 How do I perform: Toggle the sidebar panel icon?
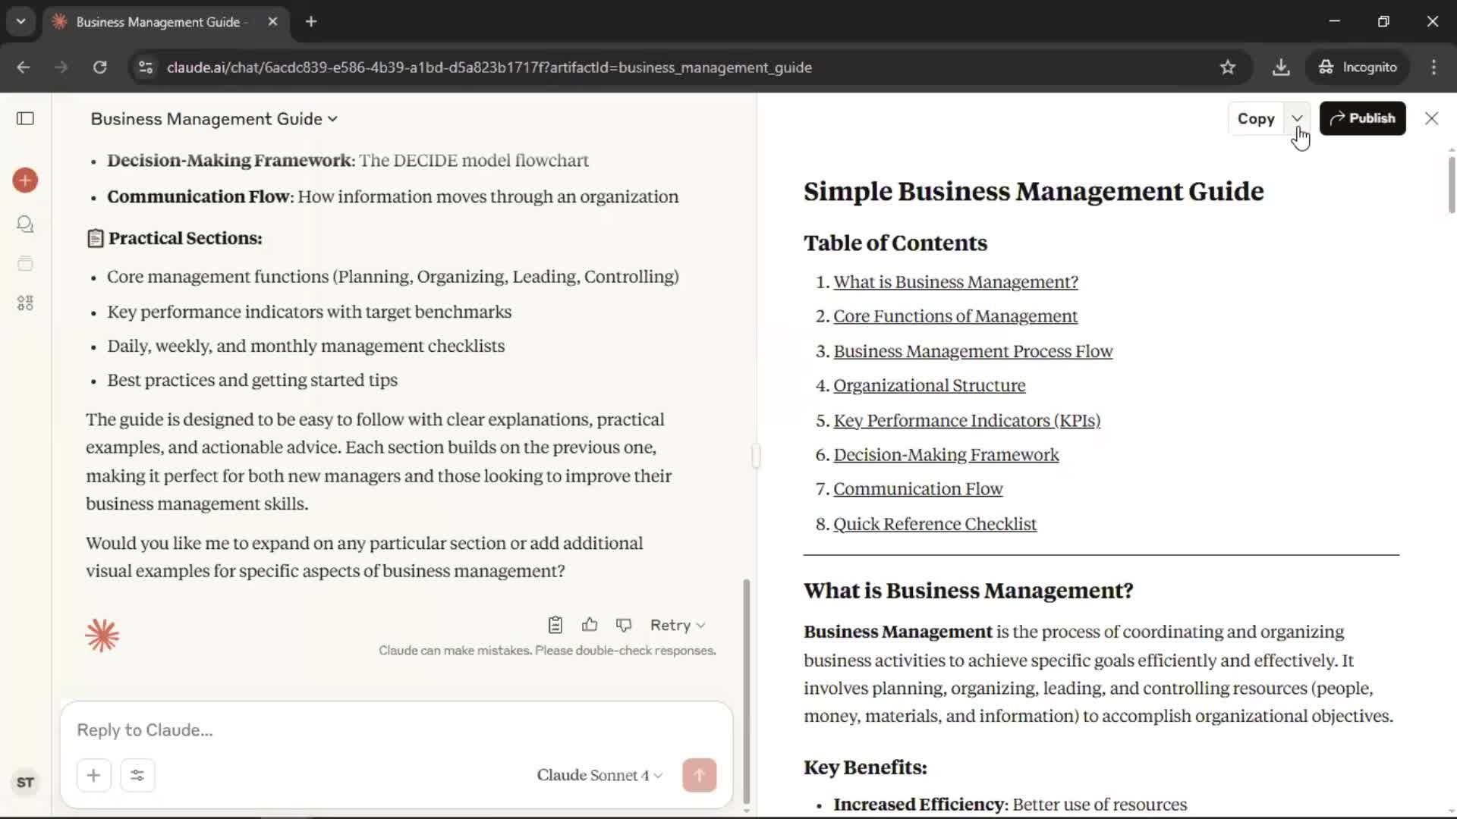[25, 118]
